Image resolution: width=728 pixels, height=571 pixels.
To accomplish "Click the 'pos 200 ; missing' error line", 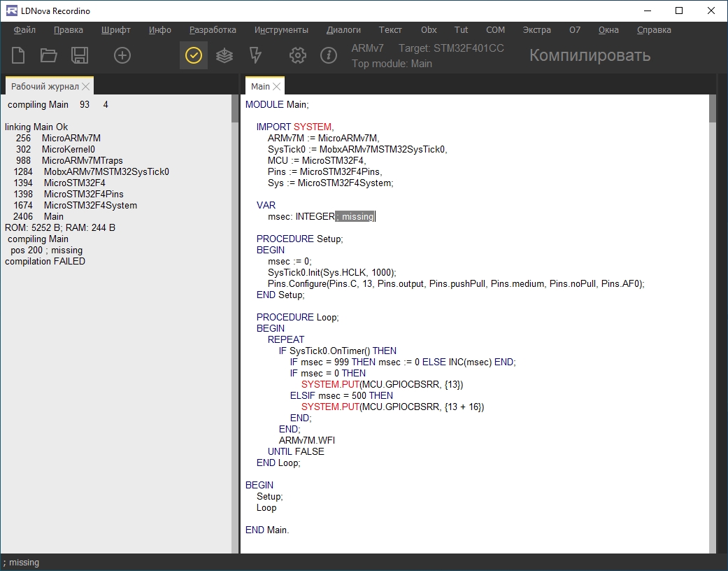I will (x=46, y=251).
